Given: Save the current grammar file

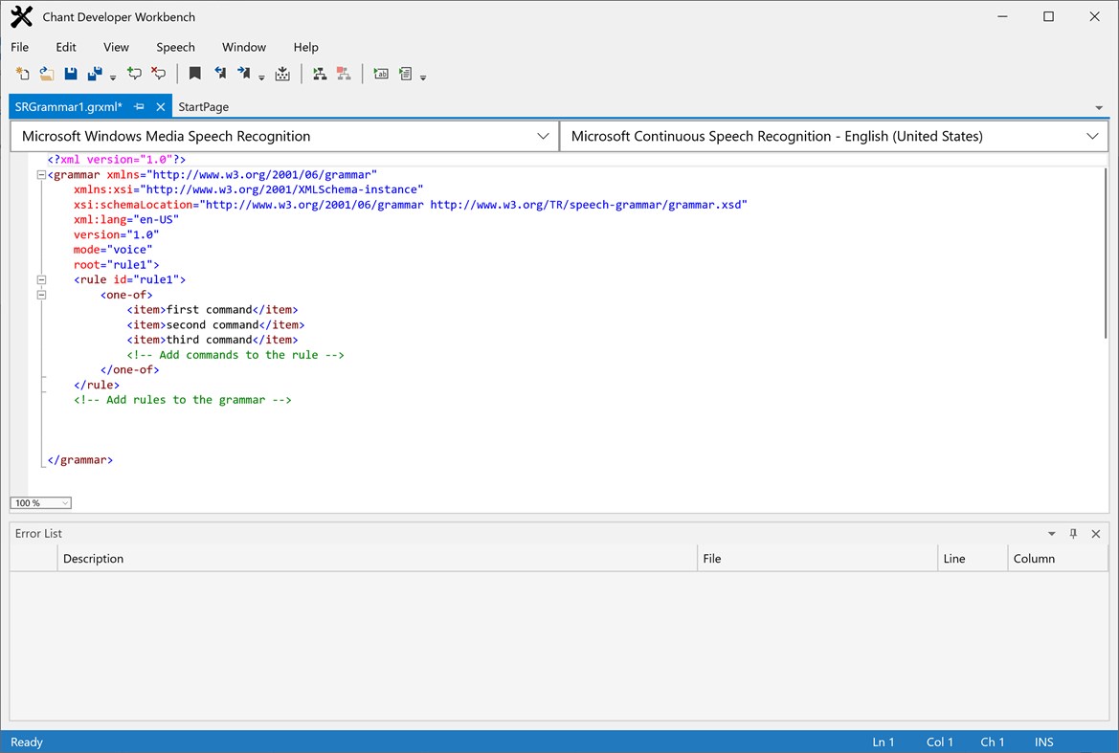Looking at the screenshot, I should pos(71,74).
